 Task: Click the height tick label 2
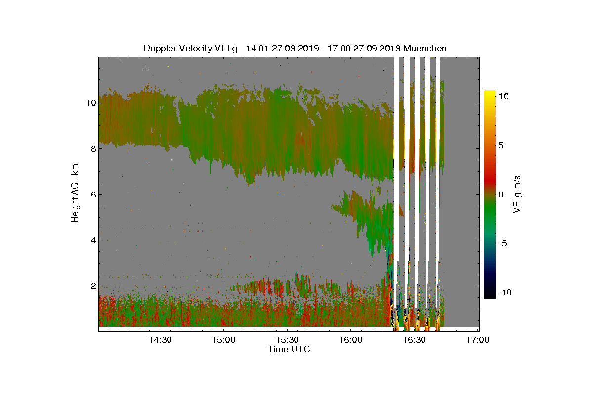(x=92, y=286)
